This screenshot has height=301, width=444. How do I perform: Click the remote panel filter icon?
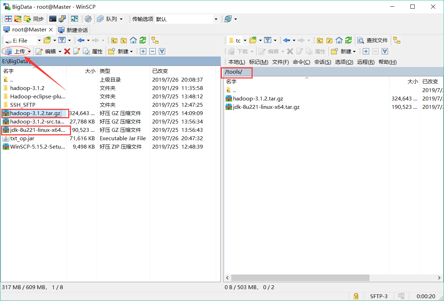pyautogui.click(x=268, y=40)
